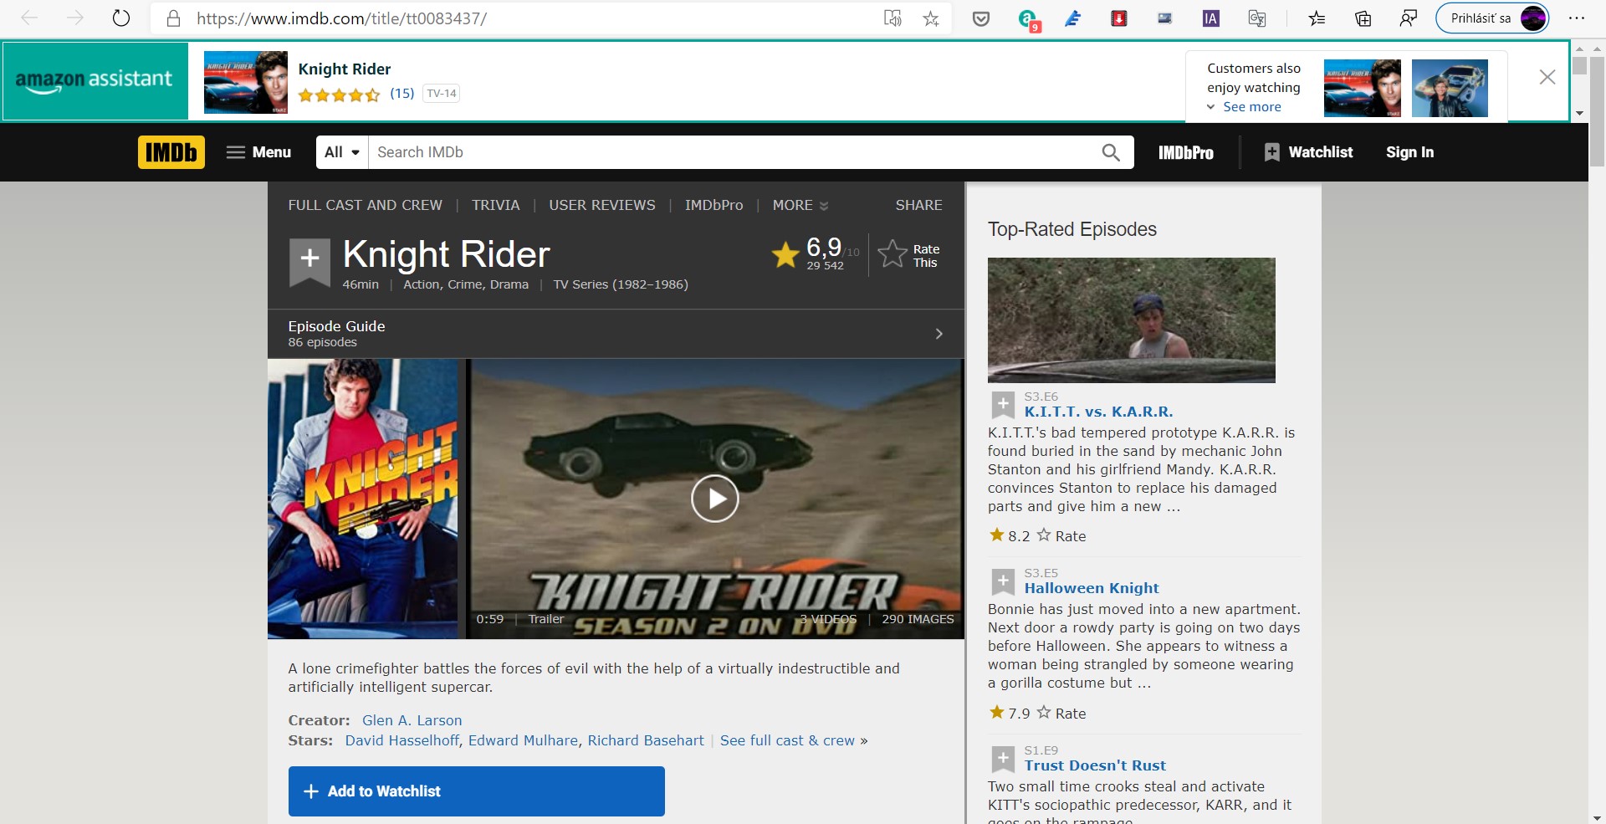This screenshot has height=824, width=1606.
Task: Add page to favorites star icon
Action: click(x=931, y=18)
